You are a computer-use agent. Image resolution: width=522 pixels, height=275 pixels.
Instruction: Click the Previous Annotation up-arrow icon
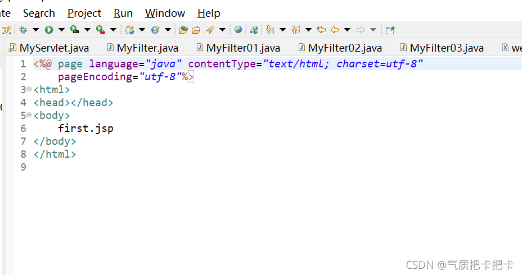point(296,30)
